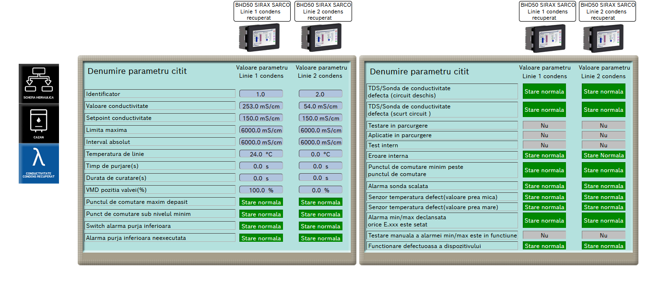Click Linie 1 Alarma sonda scalata status
The height and width of the screenshot is (296, 648).
pos(544,186)
